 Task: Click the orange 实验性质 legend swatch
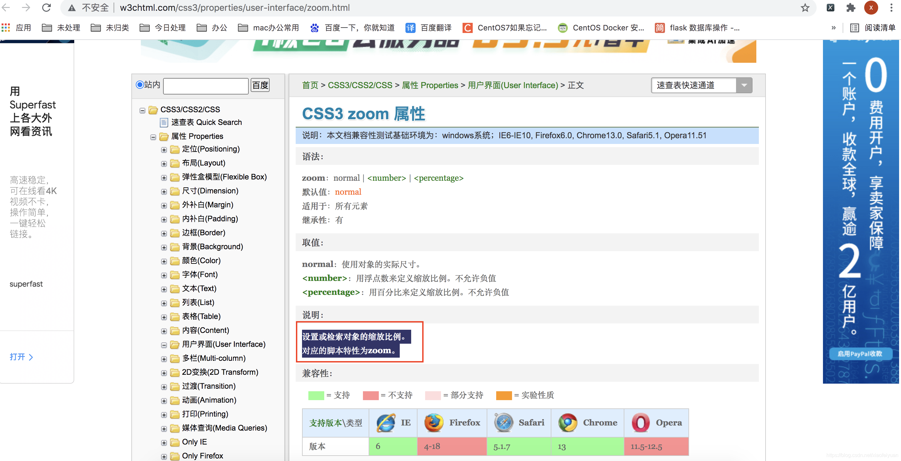504,395
